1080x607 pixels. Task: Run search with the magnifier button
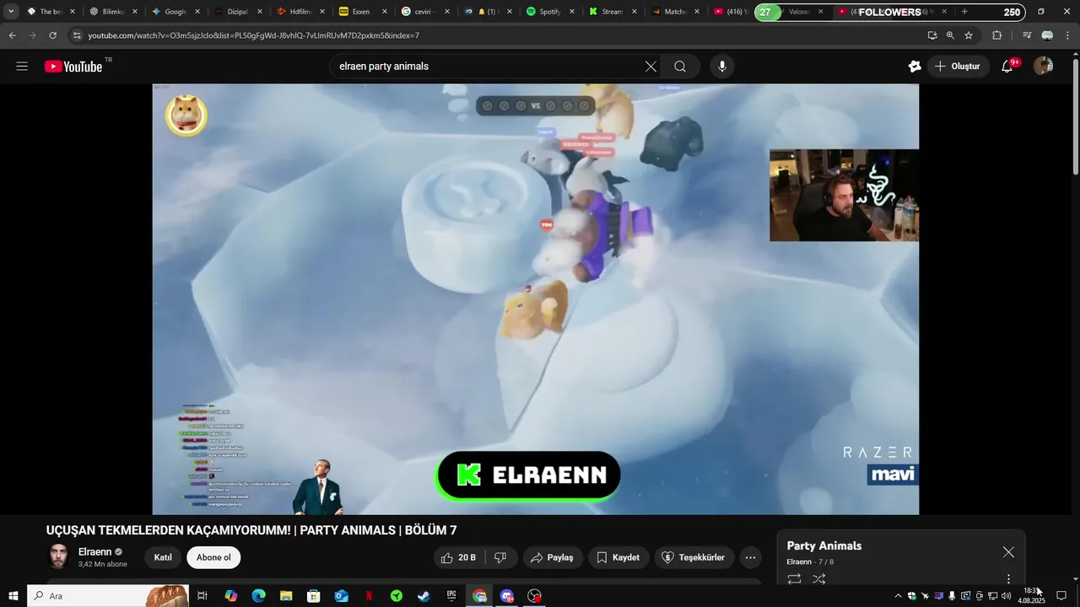pyautogui.click(x=680, y=67)
